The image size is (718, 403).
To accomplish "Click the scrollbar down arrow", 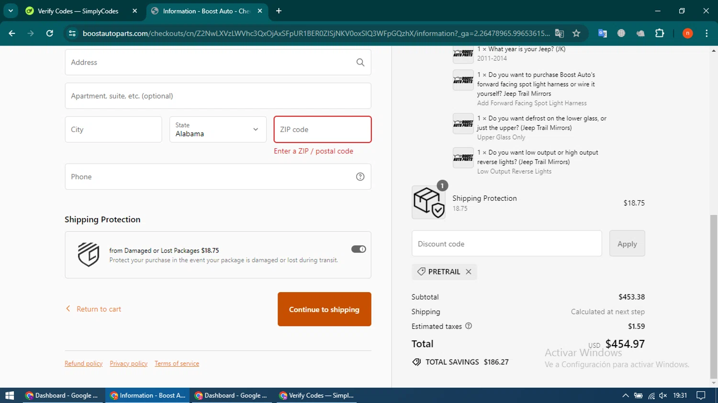I will [714, 383].
